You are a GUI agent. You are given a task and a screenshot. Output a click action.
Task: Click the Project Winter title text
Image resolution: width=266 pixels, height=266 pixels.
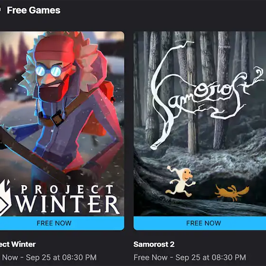coord(18,244)
